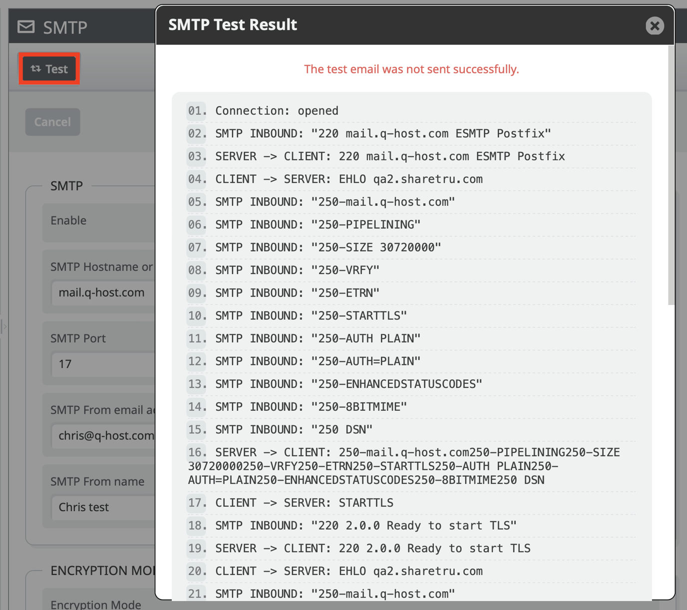
Task: Edit the SMTP Hostname field showing mail.q-host.com
Action: click(x=102, y=293)
